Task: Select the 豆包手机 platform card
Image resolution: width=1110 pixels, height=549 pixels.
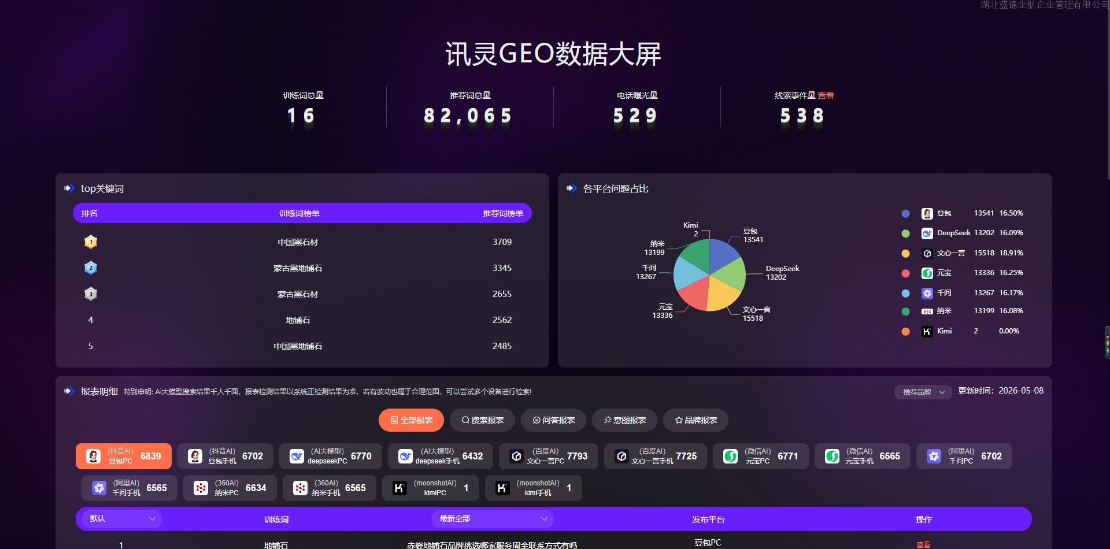Action: pos(225,456)
